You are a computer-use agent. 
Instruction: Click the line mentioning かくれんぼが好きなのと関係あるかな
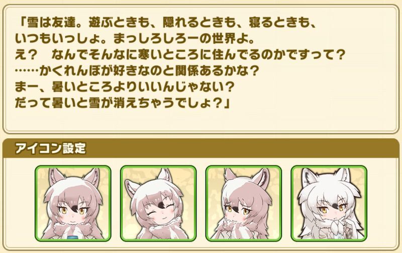136,71
